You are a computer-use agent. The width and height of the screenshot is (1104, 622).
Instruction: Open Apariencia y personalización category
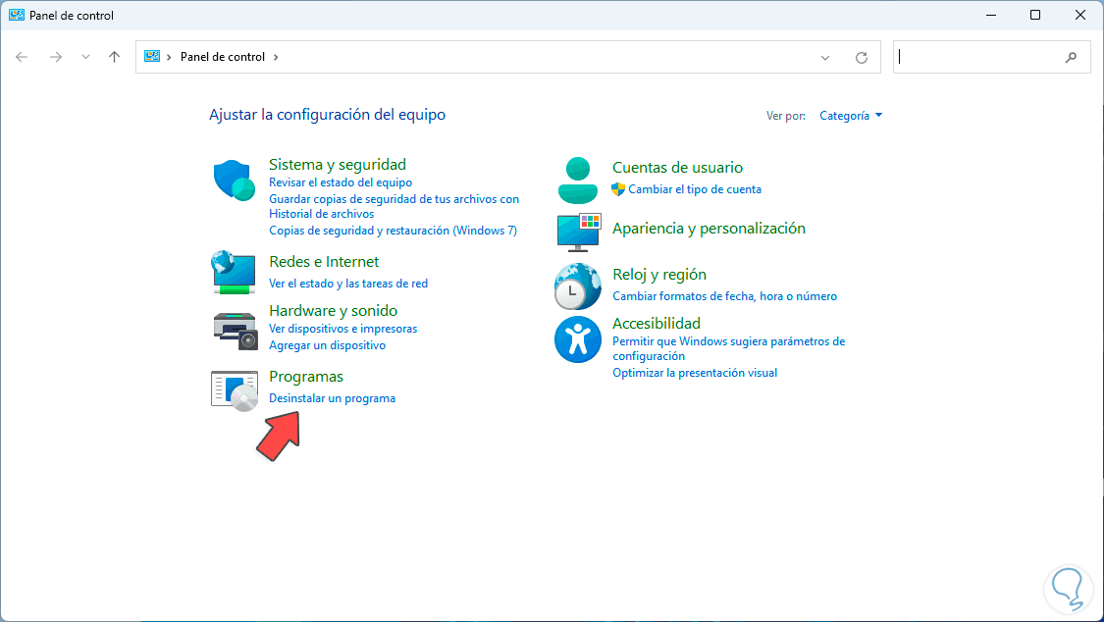click(709, 228)
